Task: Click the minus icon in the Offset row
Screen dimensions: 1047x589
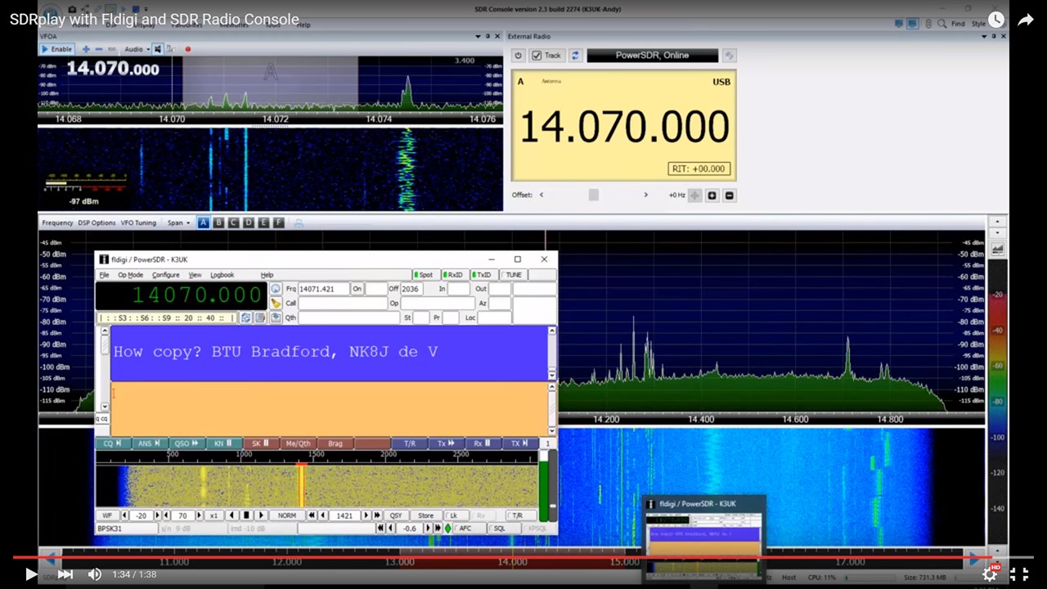Action: (x=729, y=196)
